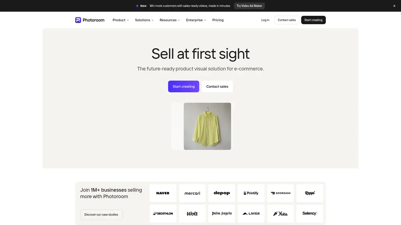Click the Try Video Ad Maker button
Viewport: 401px width, 225px height.
pyautogui.click(x=249, y=6)
